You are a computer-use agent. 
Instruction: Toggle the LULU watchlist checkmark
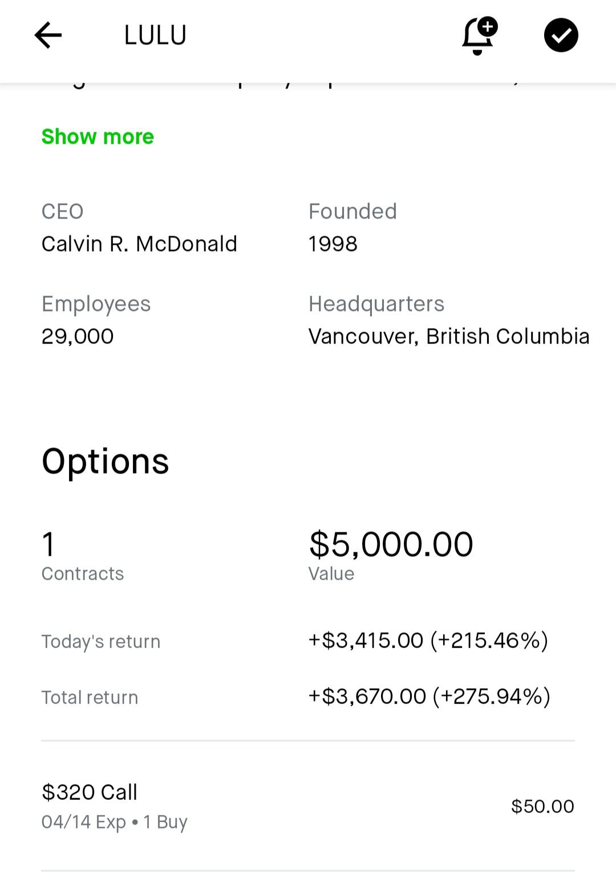pyautogui.click(x=561, y=35)
